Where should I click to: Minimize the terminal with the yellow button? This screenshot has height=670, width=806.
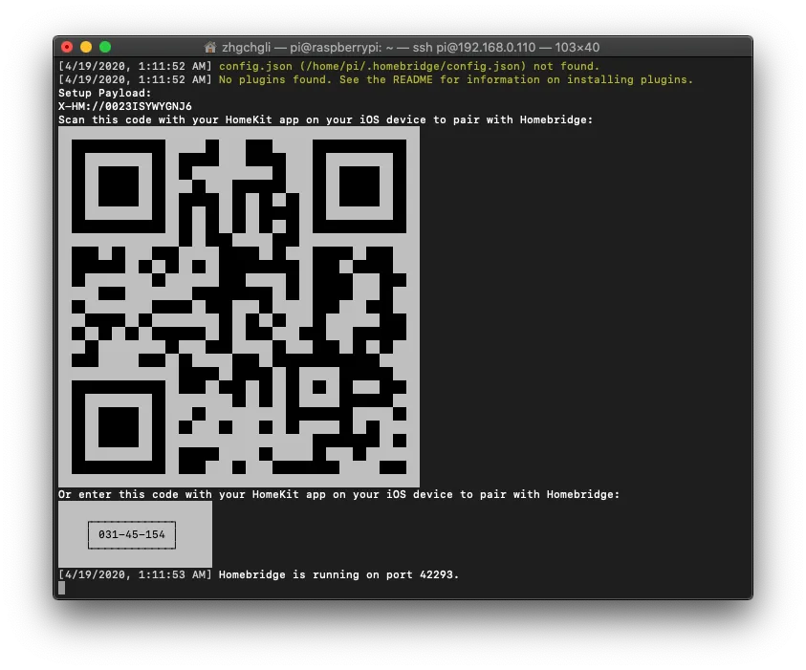(86, 47)
